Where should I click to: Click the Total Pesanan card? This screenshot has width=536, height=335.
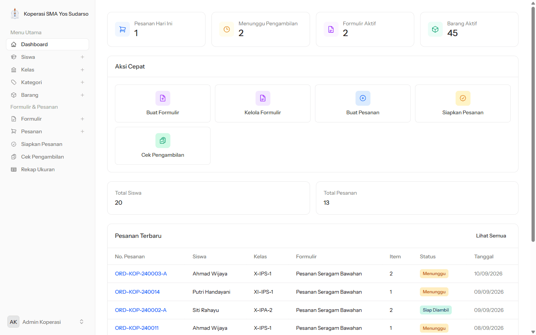click(x=417, y=198)
